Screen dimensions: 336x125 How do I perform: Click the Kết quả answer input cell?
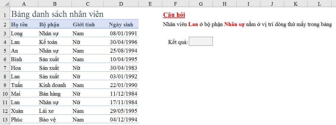tap(201, 42)
